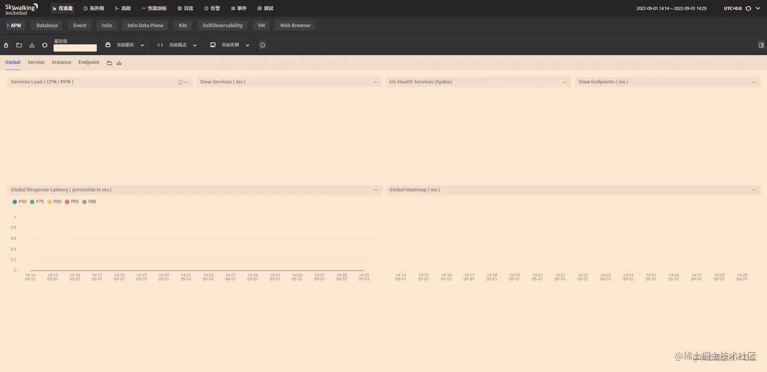Open 仪表盘 dashboard menu
The image size is (767, 372).
pos(62,9)
